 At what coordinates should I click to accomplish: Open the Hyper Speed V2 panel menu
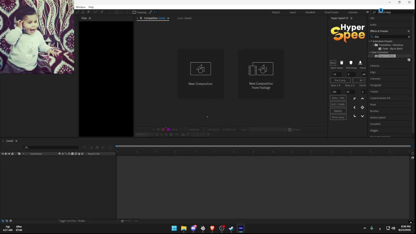351,18
